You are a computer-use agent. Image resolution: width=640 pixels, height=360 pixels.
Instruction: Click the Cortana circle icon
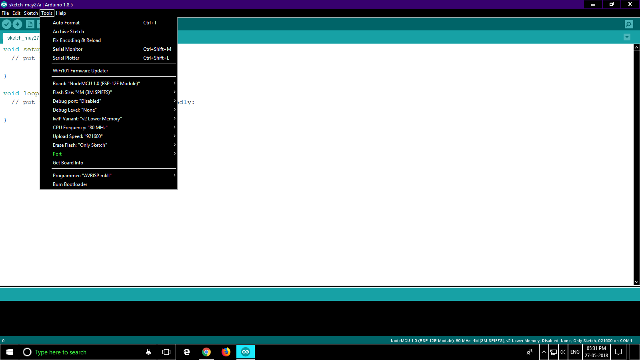[27, 352]
